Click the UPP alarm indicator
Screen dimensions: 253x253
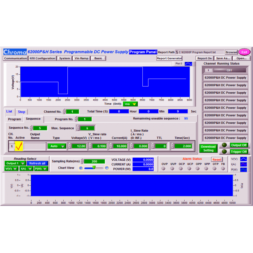click(206, 169)
